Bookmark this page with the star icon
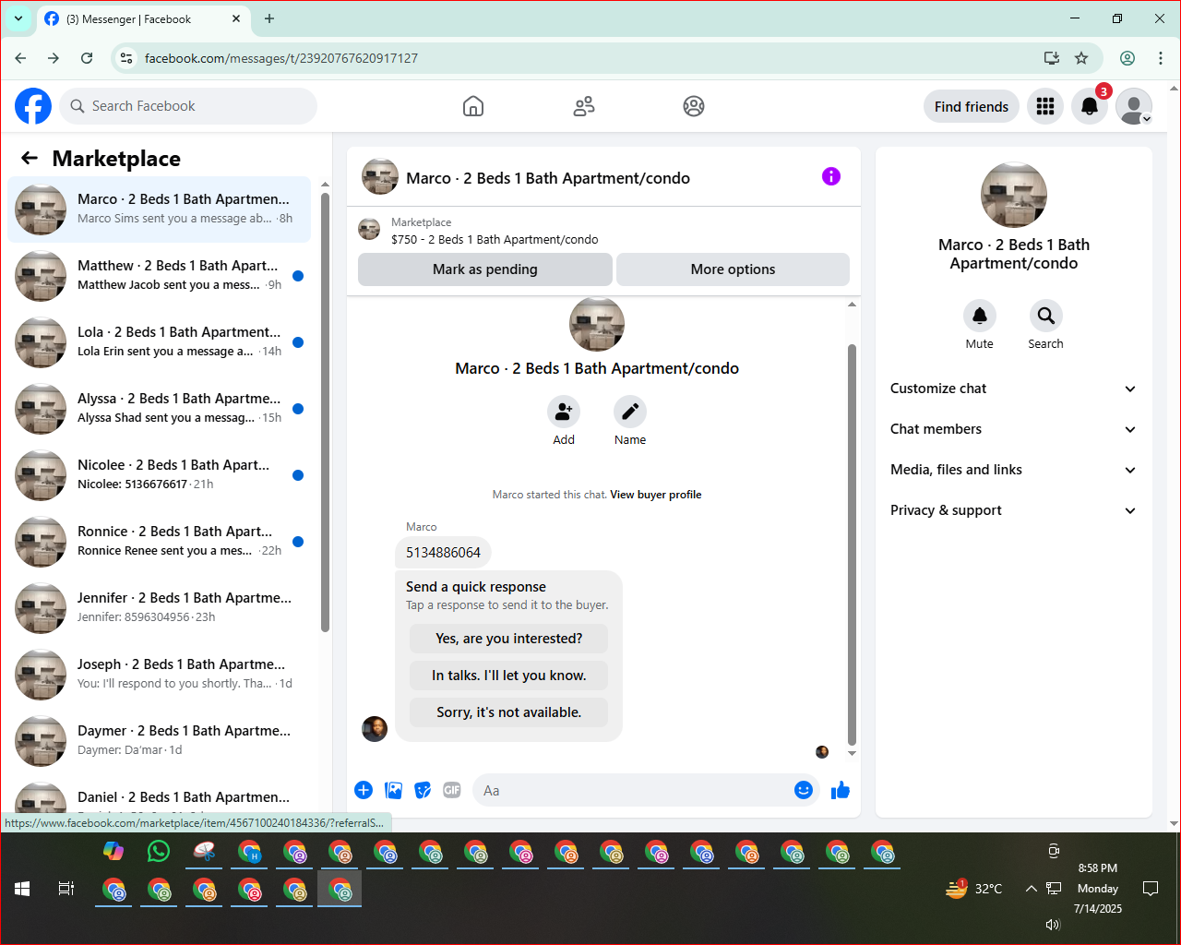 click(x=1081, y=58)
